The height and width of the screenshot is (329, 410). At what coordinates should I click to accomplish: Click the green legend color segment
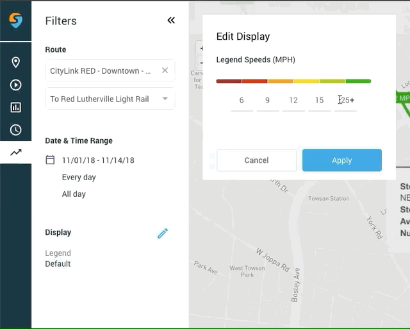[x=358, y=81]
